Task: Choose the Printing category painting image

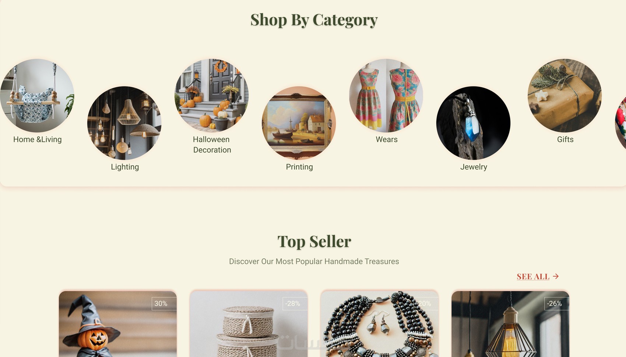Action: pyautogui.click(x=299, y=123)
